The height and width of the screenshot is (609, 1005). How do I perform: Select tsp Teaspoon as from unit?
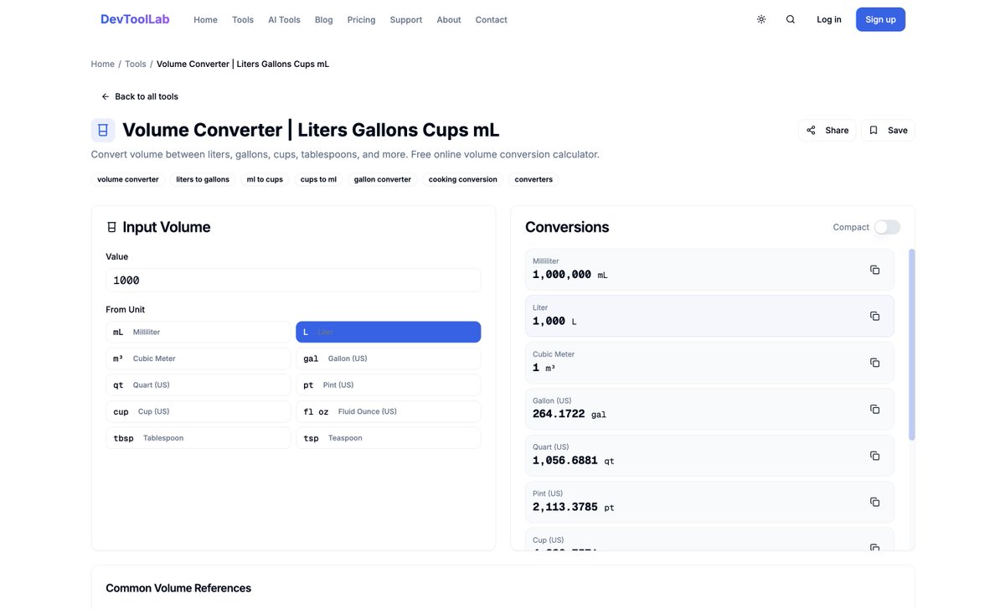tap(389, 438)
